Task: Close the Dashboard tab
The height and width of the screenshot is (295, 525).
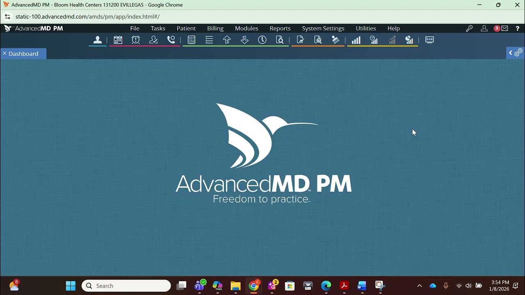Action: click(5, 53)
